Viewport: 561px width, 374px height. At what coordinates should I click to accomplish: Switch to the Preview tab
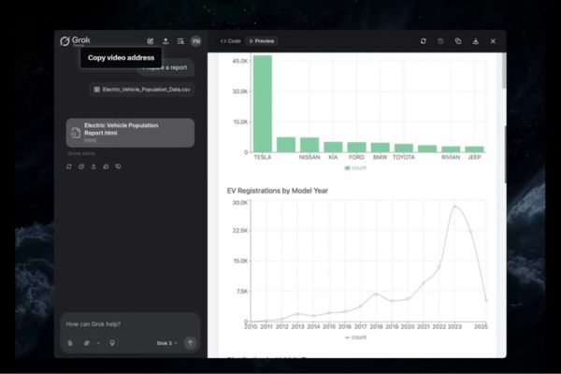[x=262, y=41]
